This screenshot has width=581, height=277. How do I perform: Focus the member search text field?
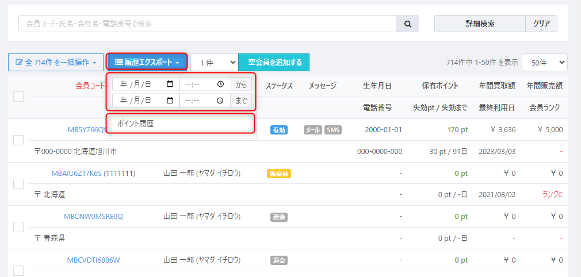tap(207, 24)
